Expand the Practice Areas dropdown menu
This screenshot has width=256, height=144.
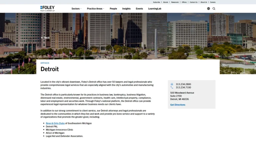point(96,9)
